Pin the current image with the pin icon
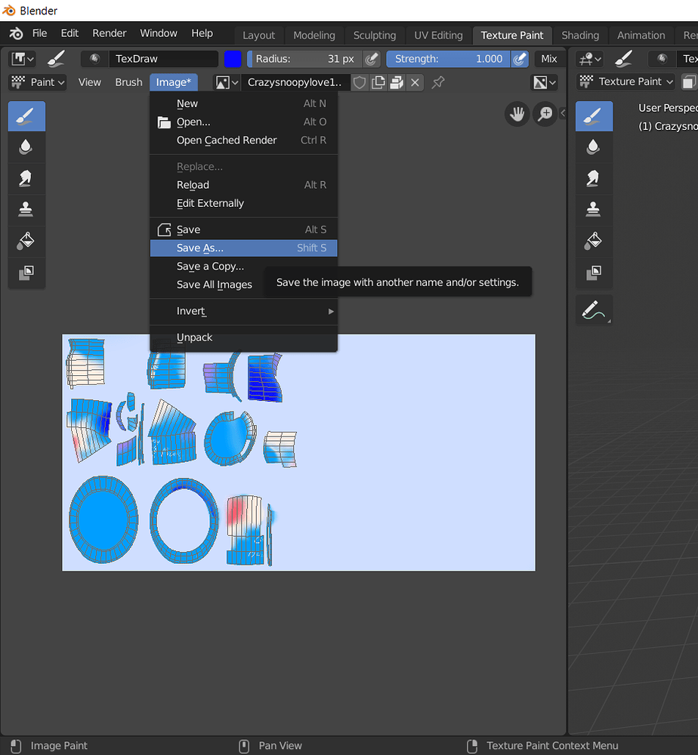 (x=438, y=82)
